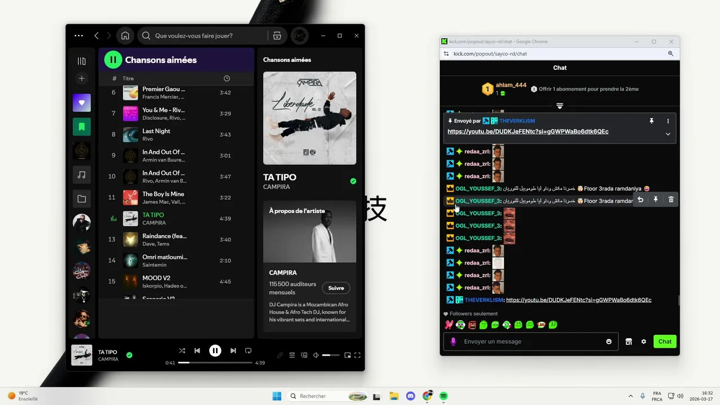720x405 pixels.
Task: Toggle liked checkmark beside TA TIPO in player bar
Action: [129, 355]
